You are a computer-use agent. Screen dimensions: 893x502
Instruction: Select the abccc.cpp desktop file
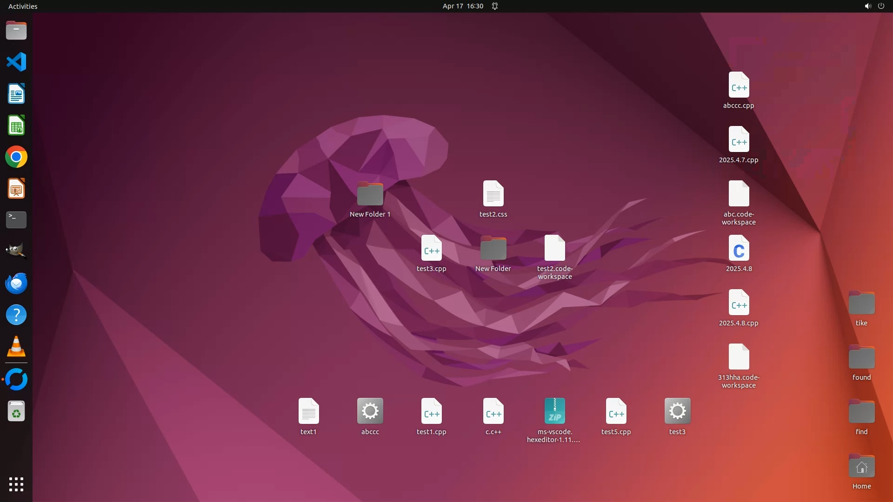[739, 86]
